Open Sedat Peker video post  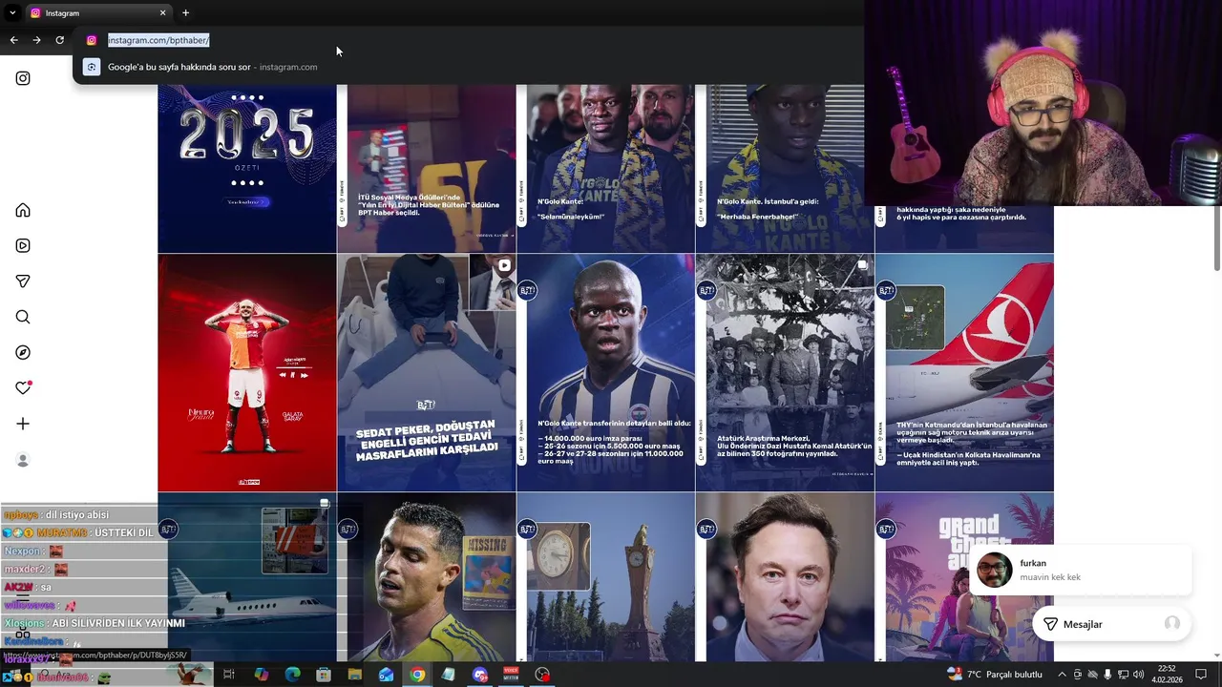point(426,372)
